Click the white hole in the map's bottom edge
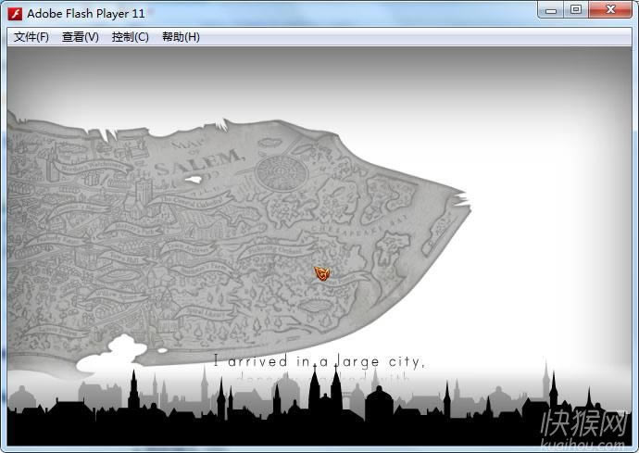The height and width of the screenshot is (453, 639). click(123, 349)
